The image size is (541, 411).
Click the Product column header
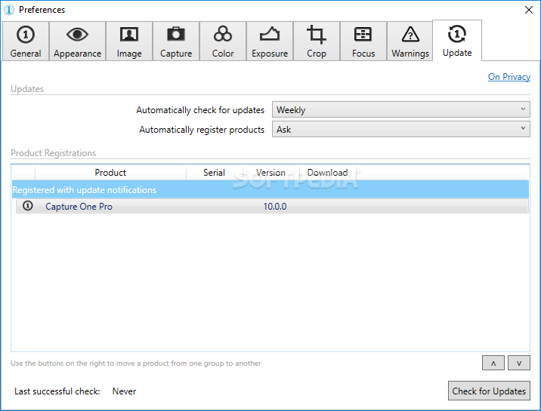(110, 173)
